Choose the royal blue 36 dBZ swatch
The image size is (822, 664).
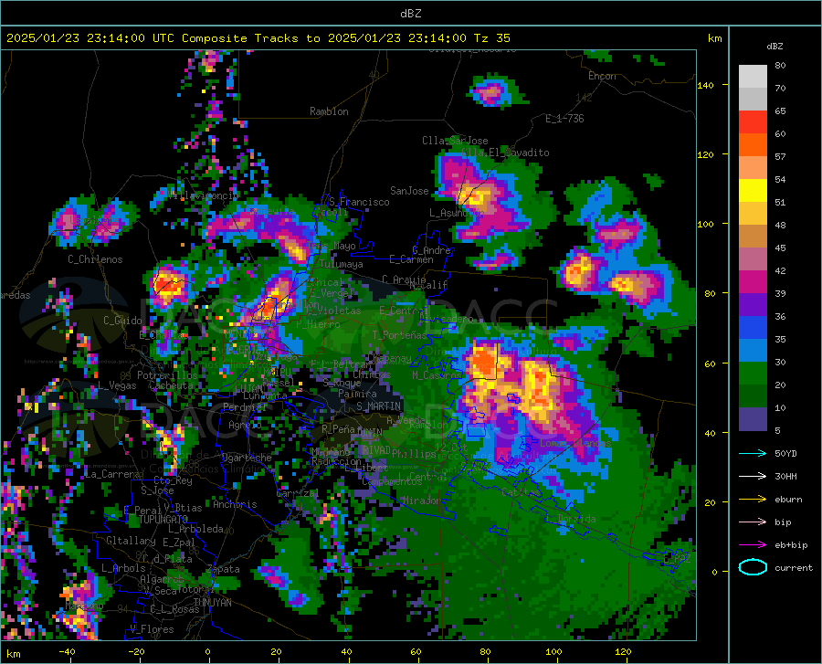753,327
